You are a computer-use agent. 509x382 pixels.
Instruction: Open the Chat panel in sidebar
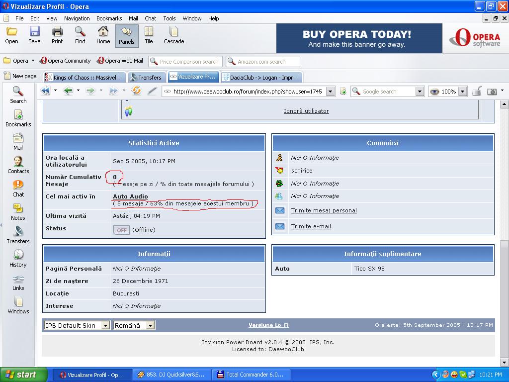18,189
